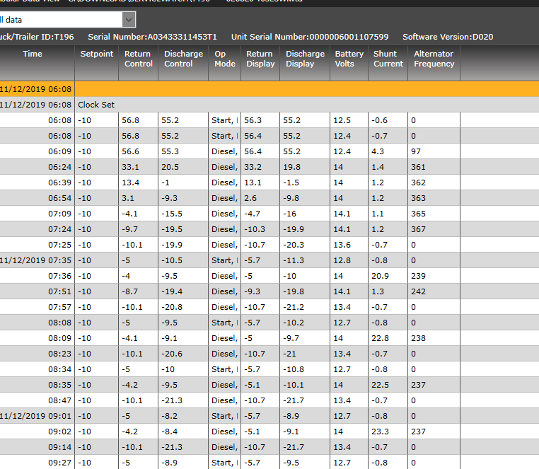Click Shunt Current value 22.5
Image resolution: width=539 pixels, height=469 pixels.
380,385
